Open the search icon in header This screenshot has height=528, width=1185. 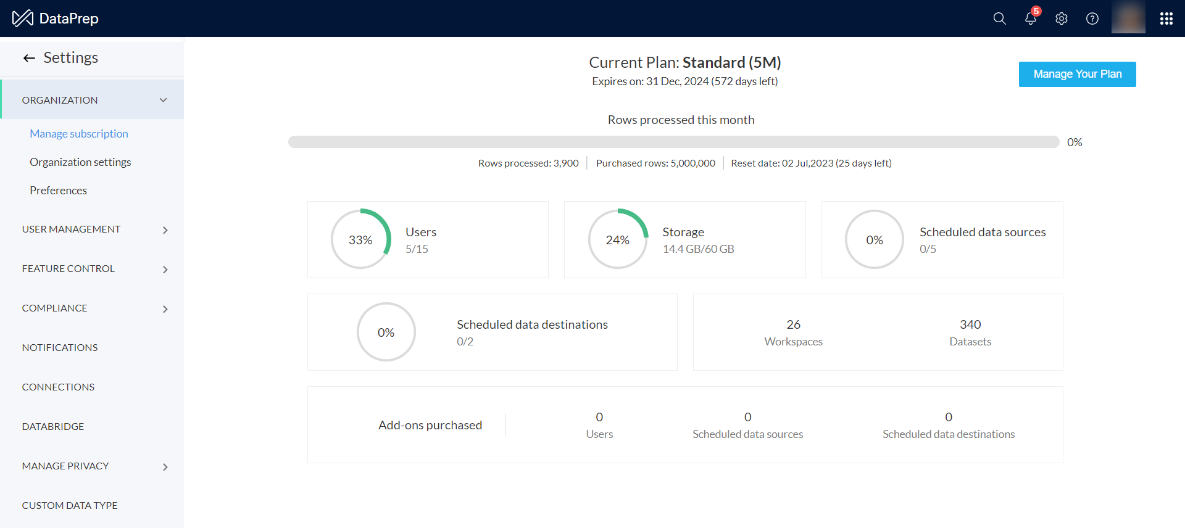coord(999,19)
